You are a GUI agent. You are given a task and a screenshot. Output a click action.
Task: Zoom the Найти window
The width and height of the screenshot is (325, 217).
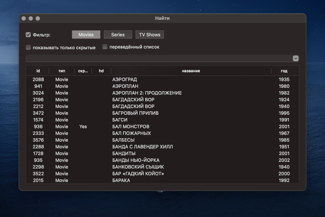[38, 18]
